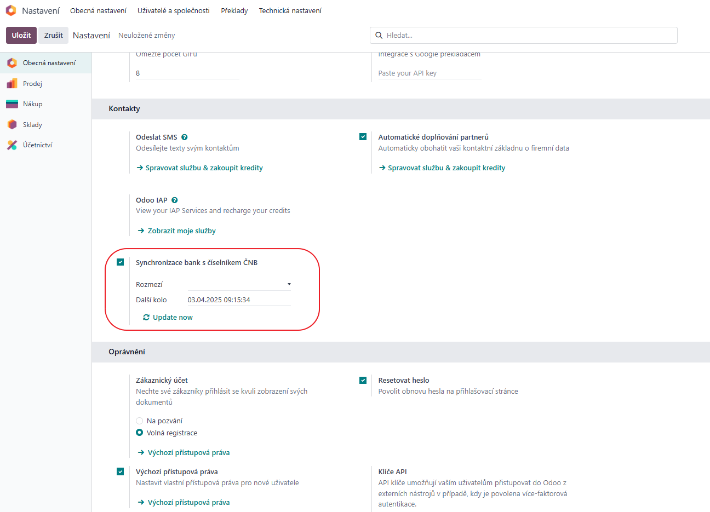Uncheck Automatické doplňování partnerů

pyautogui.click(x=363, y=137)
